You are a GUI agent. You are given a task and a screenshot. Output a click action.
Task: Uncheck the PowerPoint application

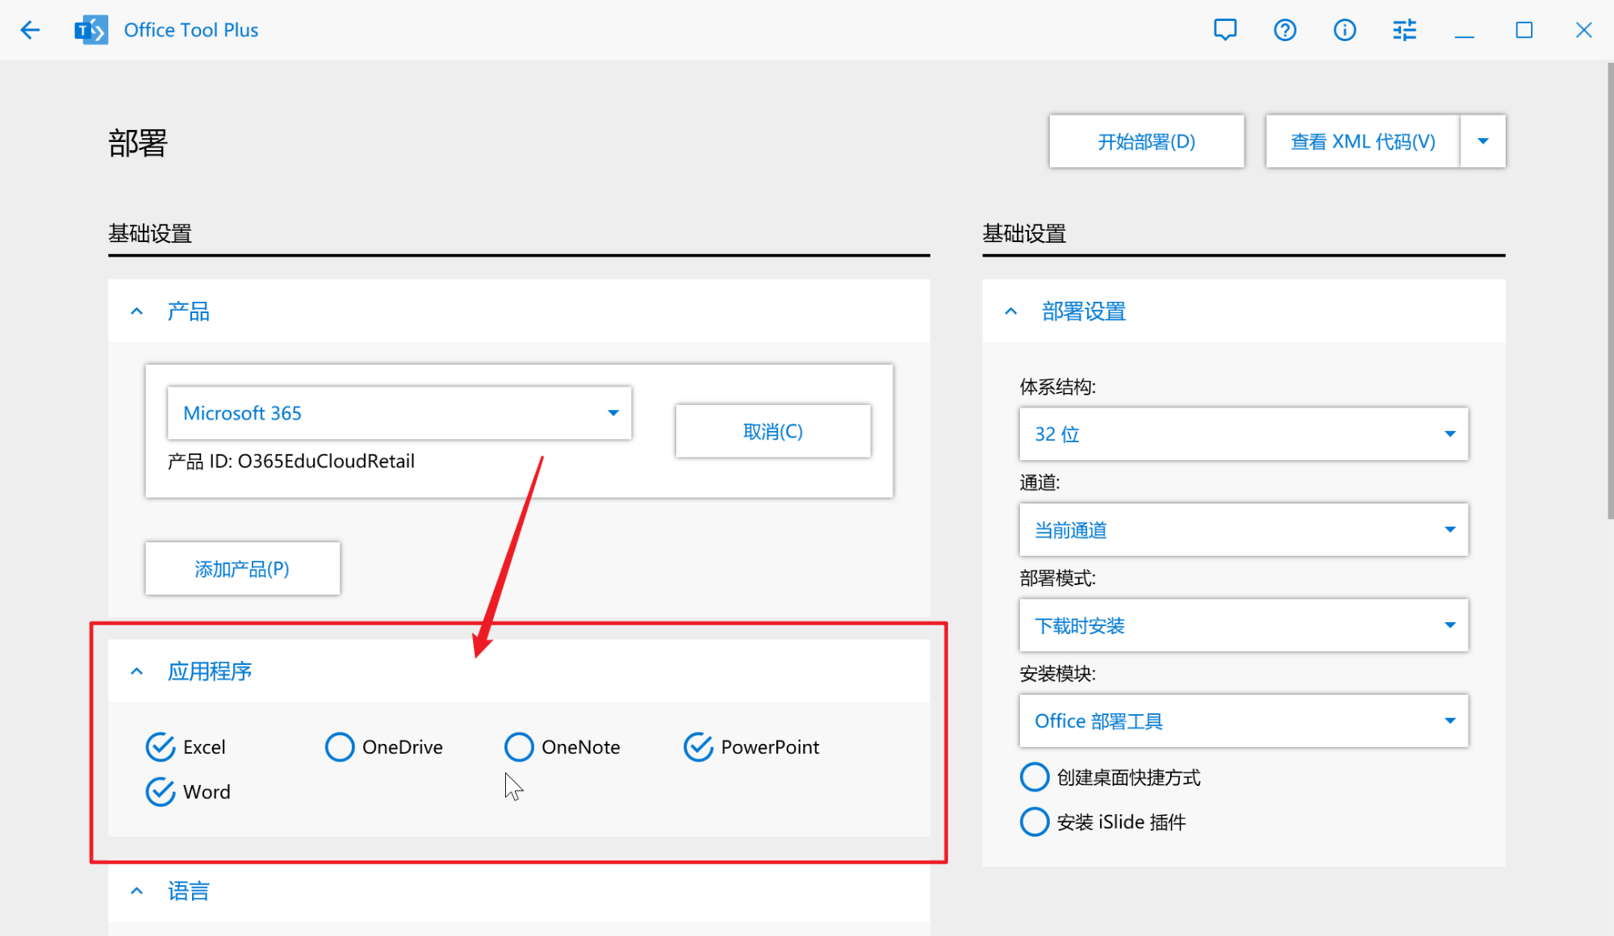pos(751,746)
